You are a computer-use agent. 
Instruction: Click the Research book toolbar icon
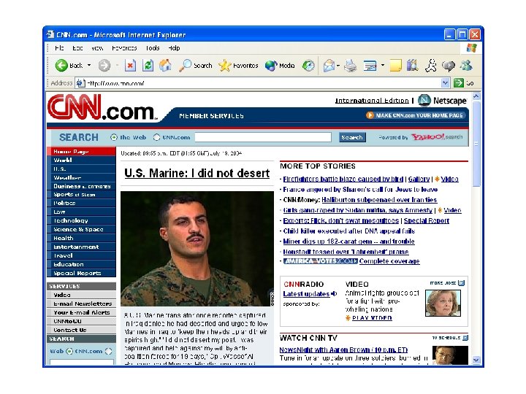(x=412, y=66)
